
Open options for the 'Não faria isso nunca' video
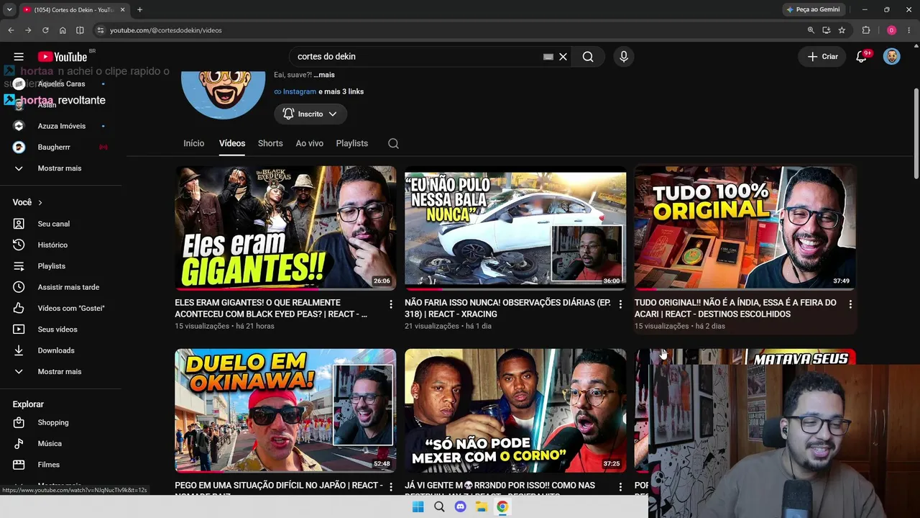[x=621, y=304]
